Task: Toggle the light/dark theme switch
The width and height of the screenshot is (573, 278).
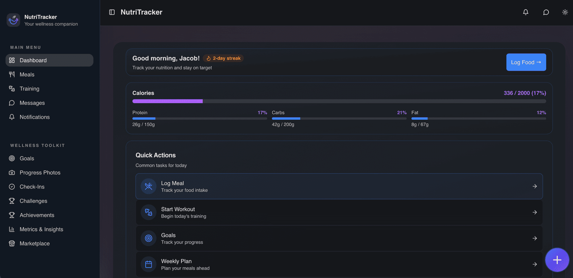Action: click(565, 12)
